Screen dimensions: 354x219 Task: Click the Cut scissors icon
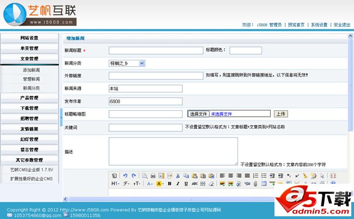click(178, 176)
